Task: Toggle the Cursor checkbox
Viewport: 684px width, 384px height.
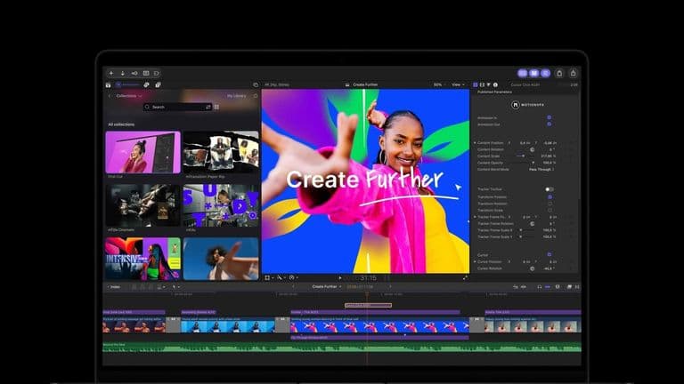Action: pyautogui.click(x=550, y=255)
